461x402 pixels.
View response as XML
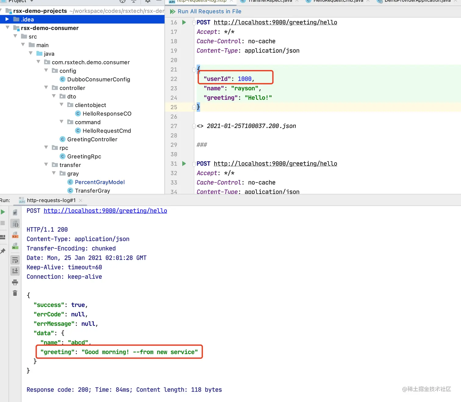coord(15,235)
